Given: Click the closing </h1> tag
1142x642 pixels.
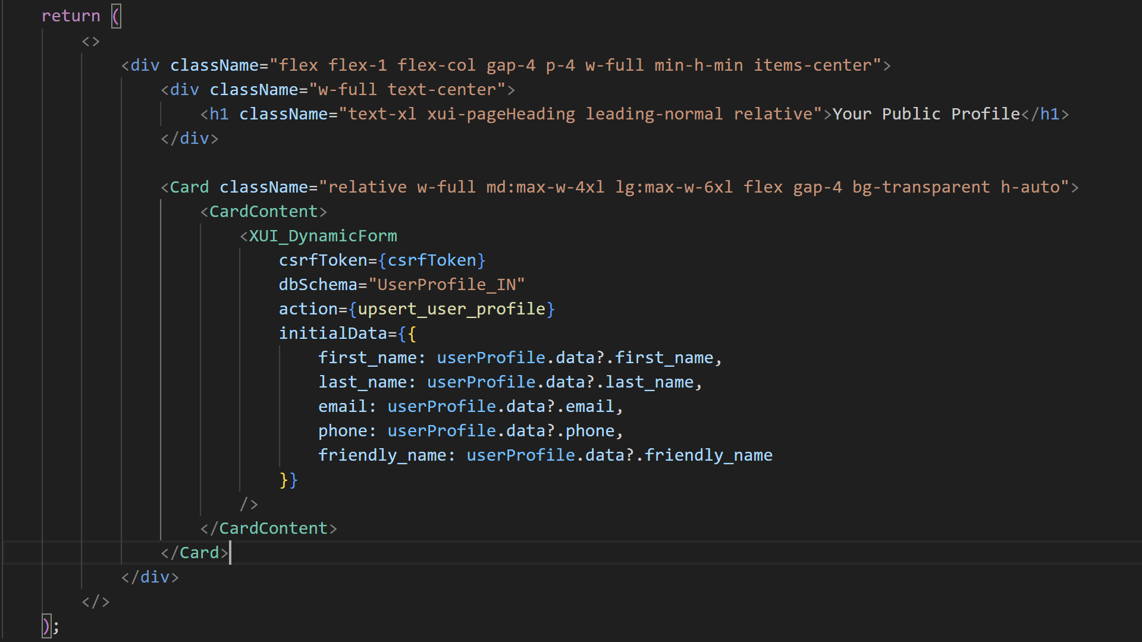Looking at the screenshot, I should [x=1045, y=114].
